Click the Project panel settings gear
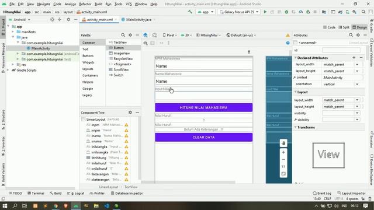The width and height of the screenshot is (374, 210). coord(68,19)
